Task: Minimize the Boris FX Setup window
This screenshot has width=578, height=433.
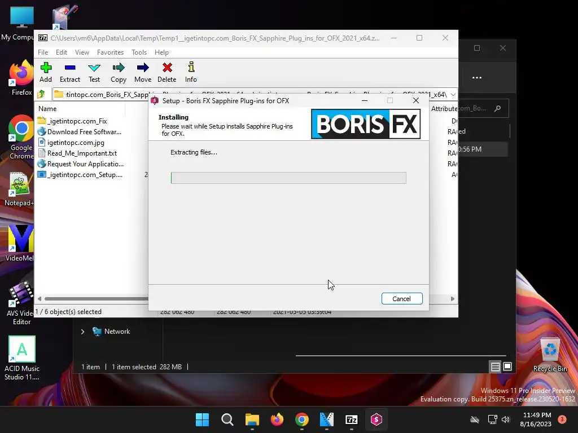Action: click(x=365, y=100)
